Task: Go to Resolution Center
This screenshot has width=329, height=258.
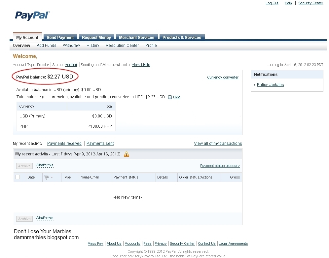Action: (122, 46)
